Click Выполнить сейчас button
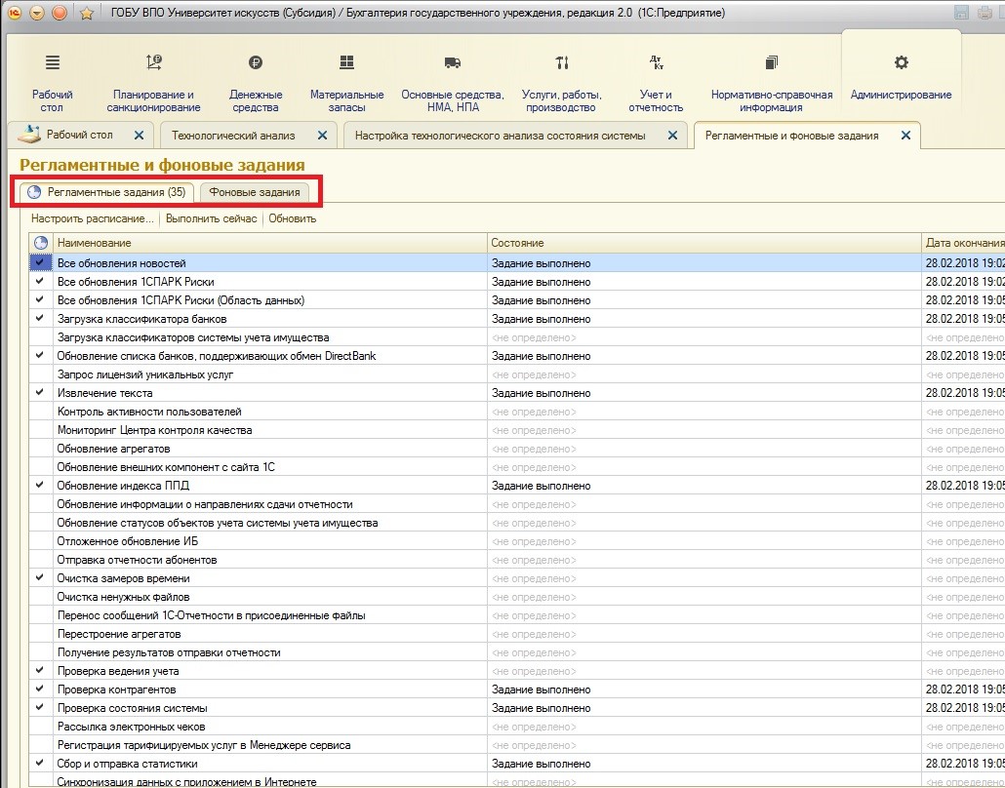The width and height of the screenshot is (1005, 788). [x=211, y=218]
